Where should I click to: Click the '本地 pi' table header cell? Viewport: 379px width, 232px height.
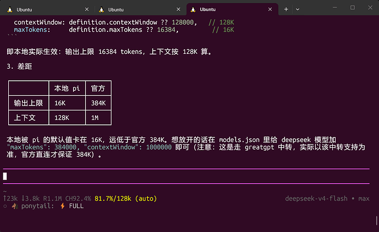(x=67, y=89)
